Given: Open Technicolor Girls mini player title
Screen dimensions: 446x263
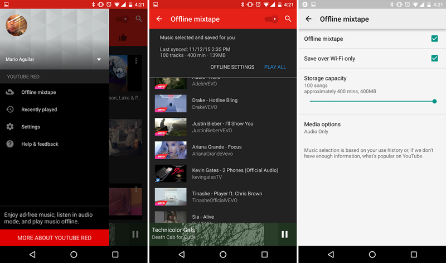Looking at the screenshot, I should coord(173,230).
